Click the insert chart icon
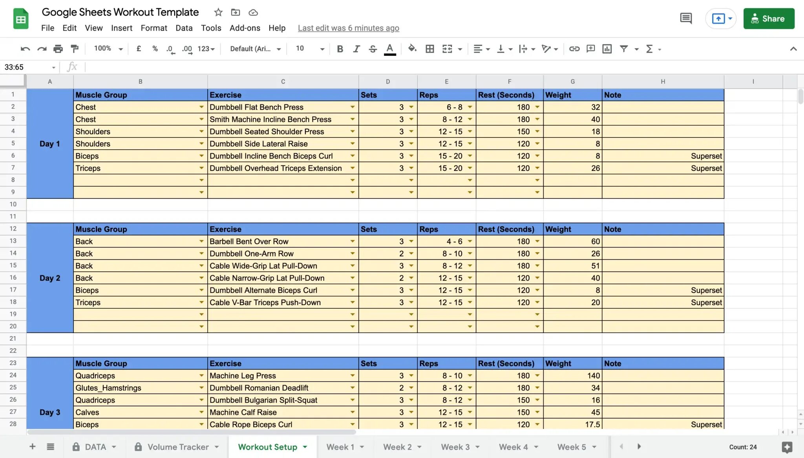The width and height of the screenshot is (804, 458). 607,49
